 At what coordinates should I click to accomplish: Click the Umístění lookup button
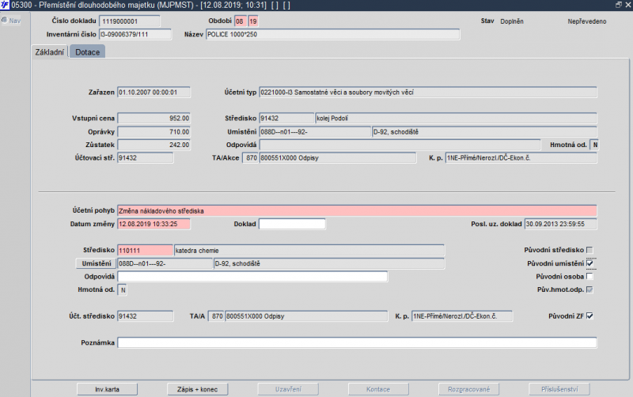coord(96,263)
